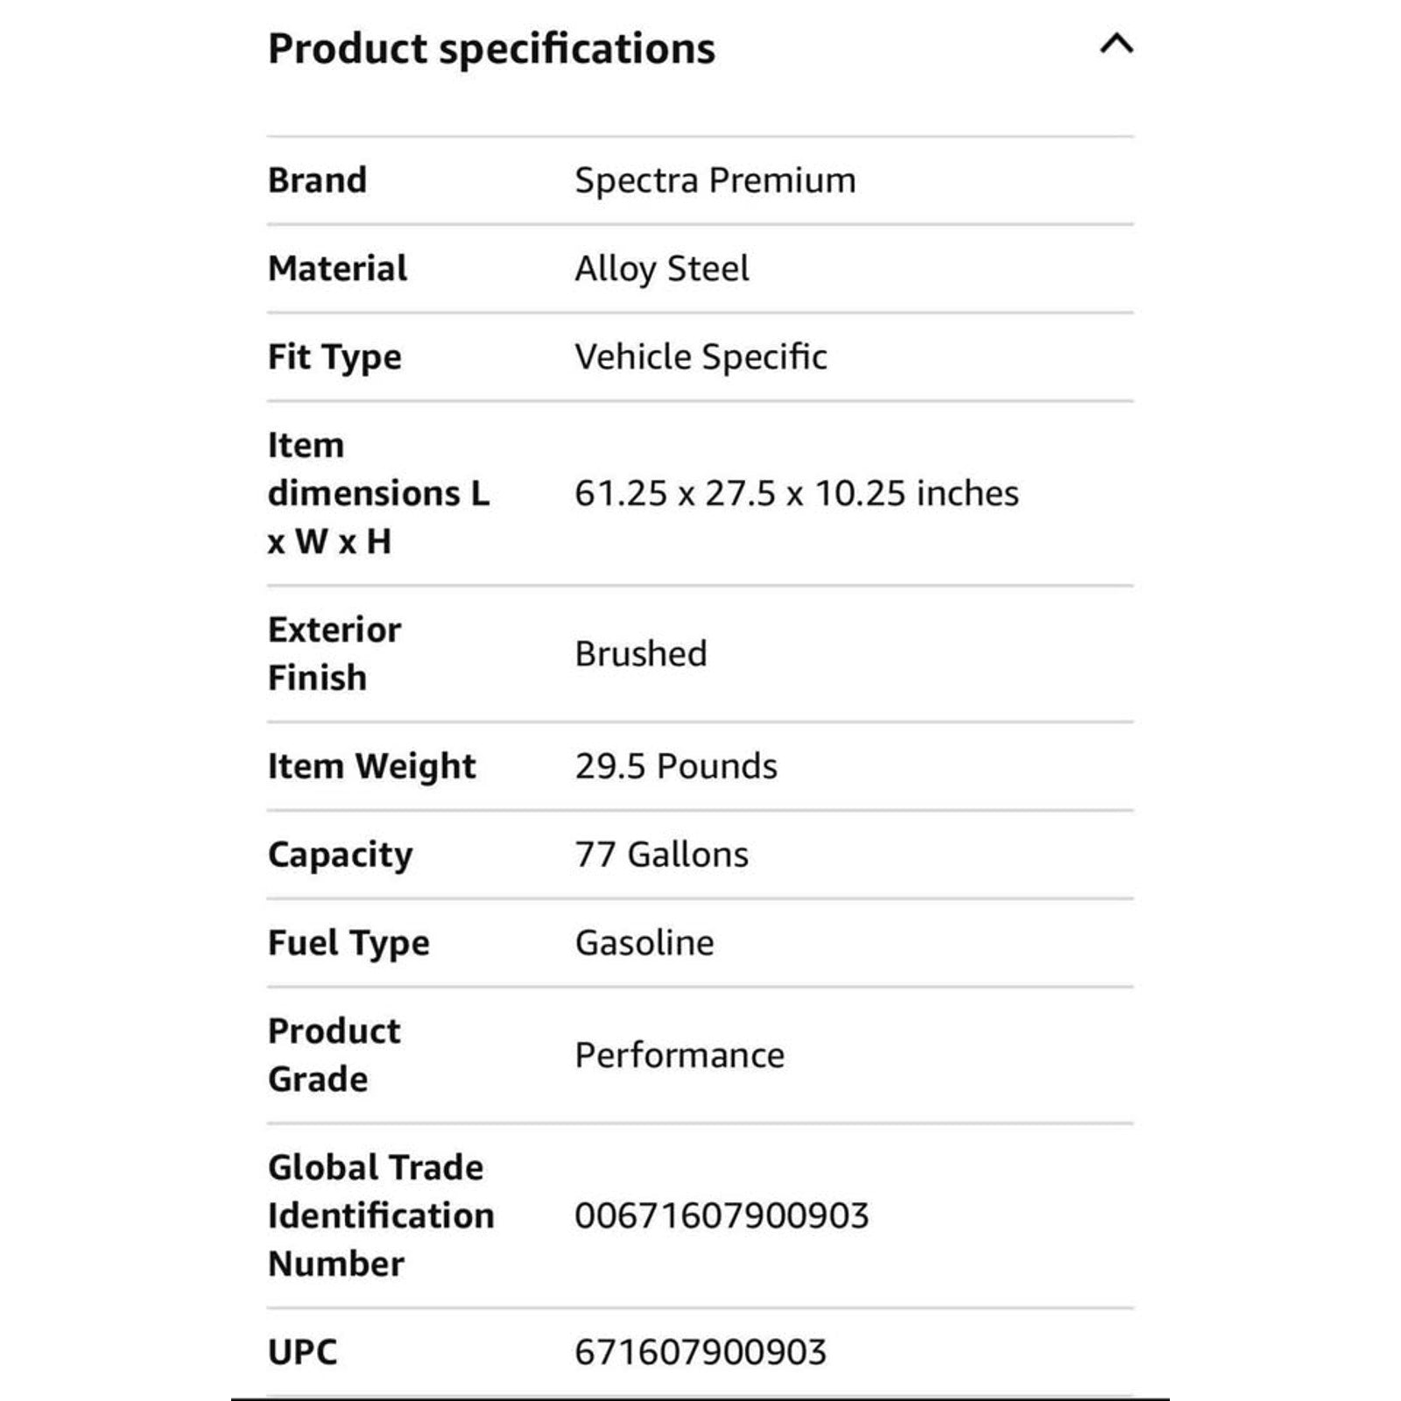
Task: Select the Vehicle Specific fit value
Action: [700, 357]
